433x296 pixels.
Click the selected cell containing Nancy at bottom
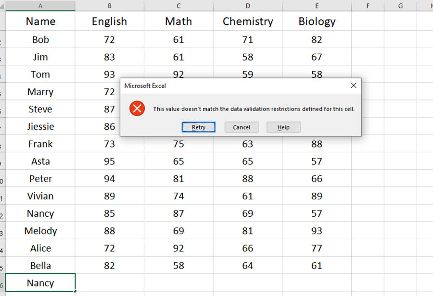40,283
